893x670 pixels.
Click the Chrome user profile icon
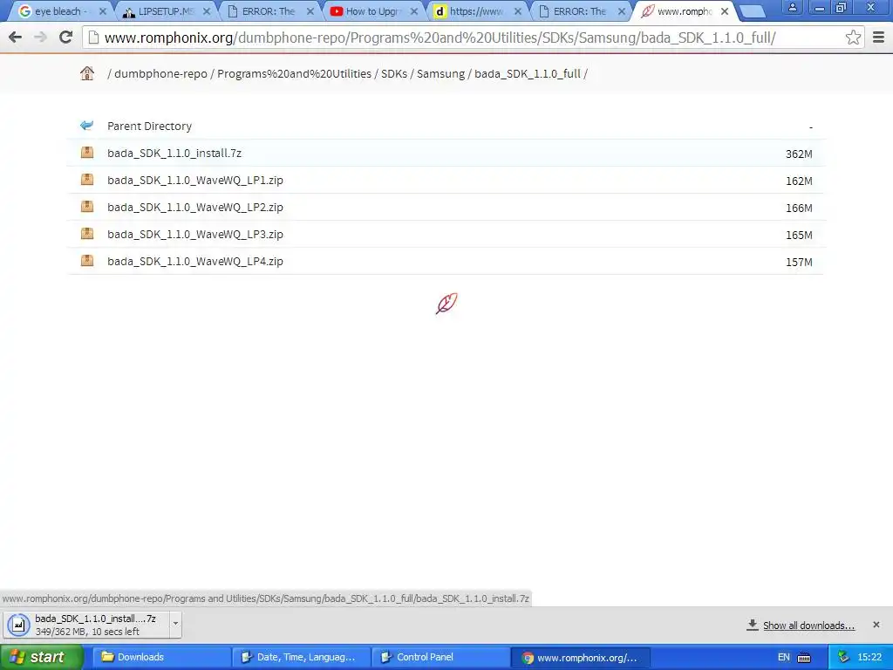tap(792, 7)
